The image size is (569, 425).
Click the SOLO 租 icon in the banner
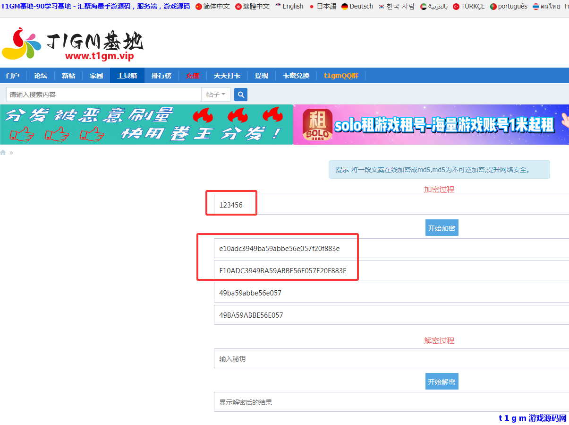click(317, 124)
